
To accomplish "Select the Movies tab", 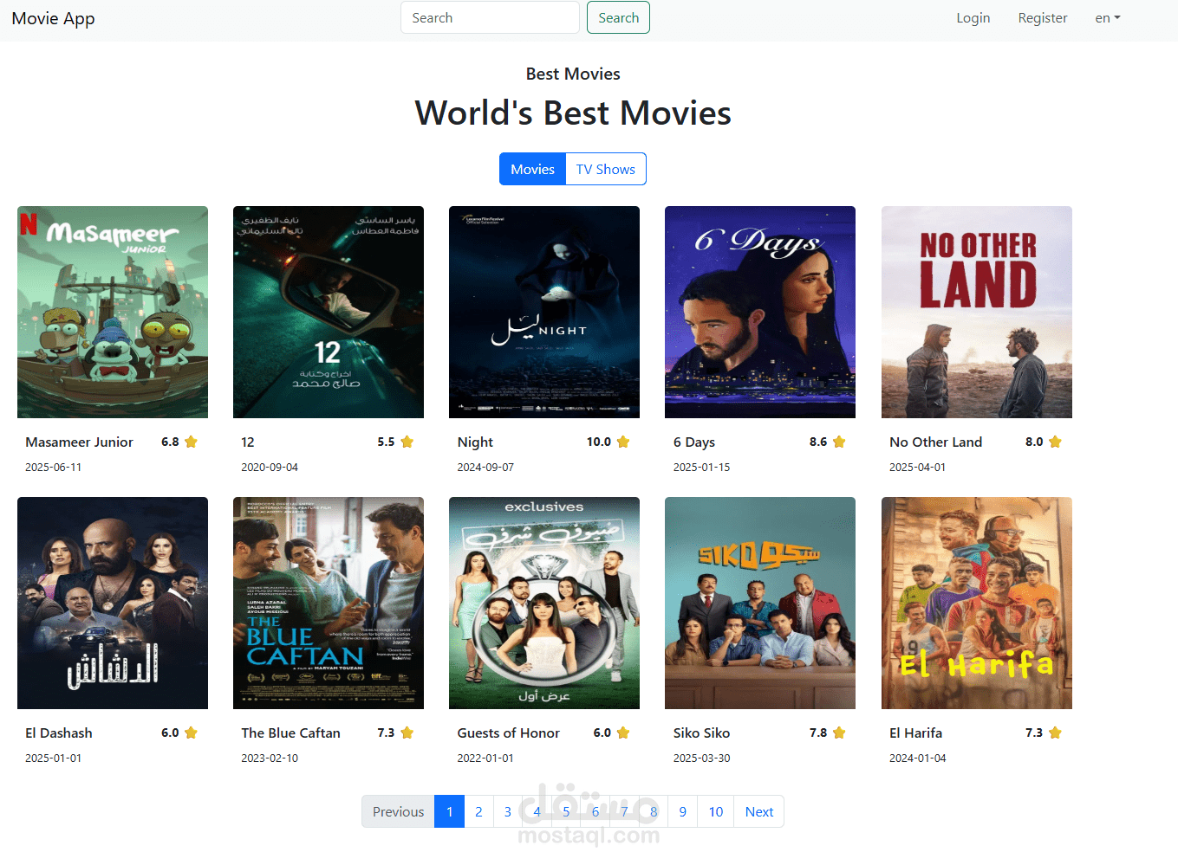I will [x=532, y=169].
